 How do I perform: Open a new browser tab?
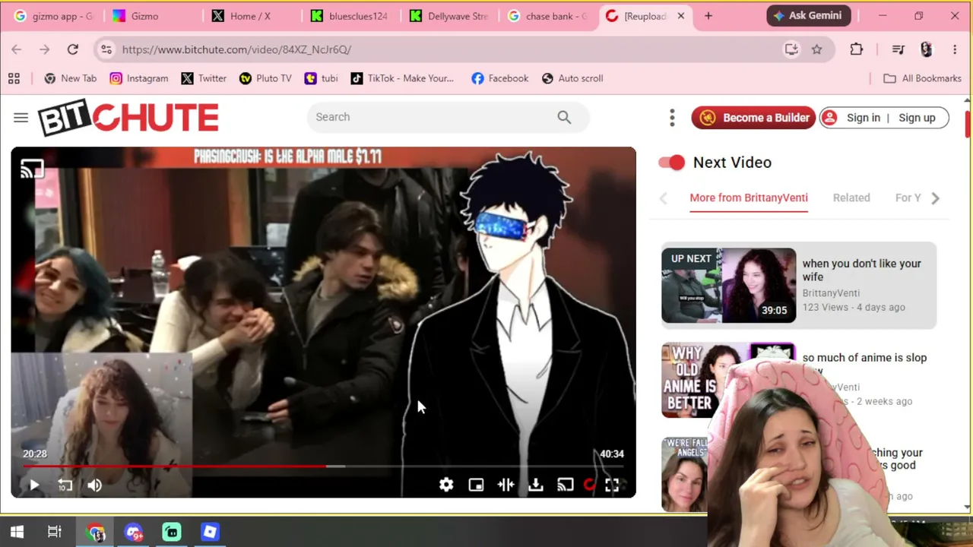coord(708,16)
